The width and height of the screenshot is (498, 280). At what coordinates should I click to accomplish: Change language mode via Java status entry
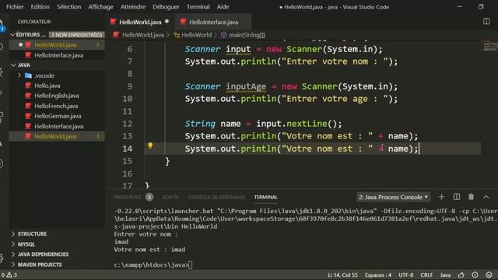[x=445, y=275]
